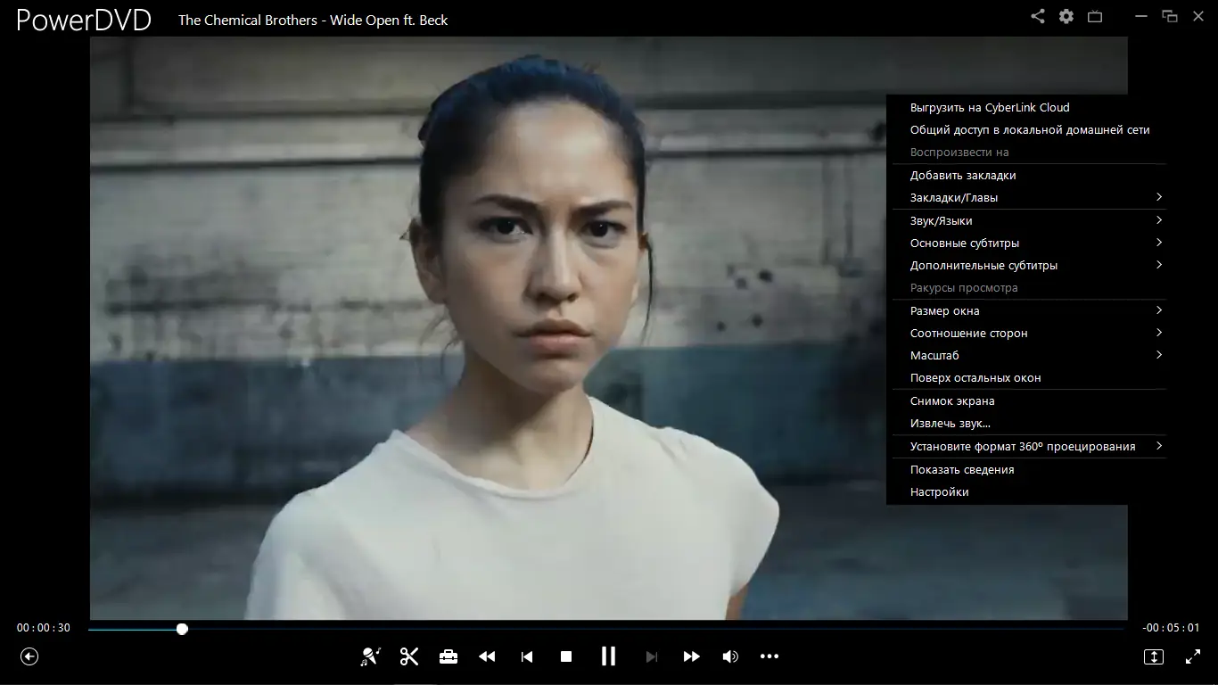
Task: Close the PowerDVD window
Action: 1198,16
